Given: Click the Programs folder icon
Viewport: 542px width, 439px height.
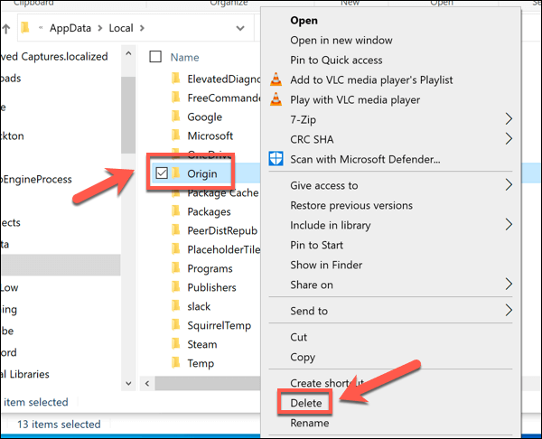Looking at the screenshot, I should coord(176,268).
